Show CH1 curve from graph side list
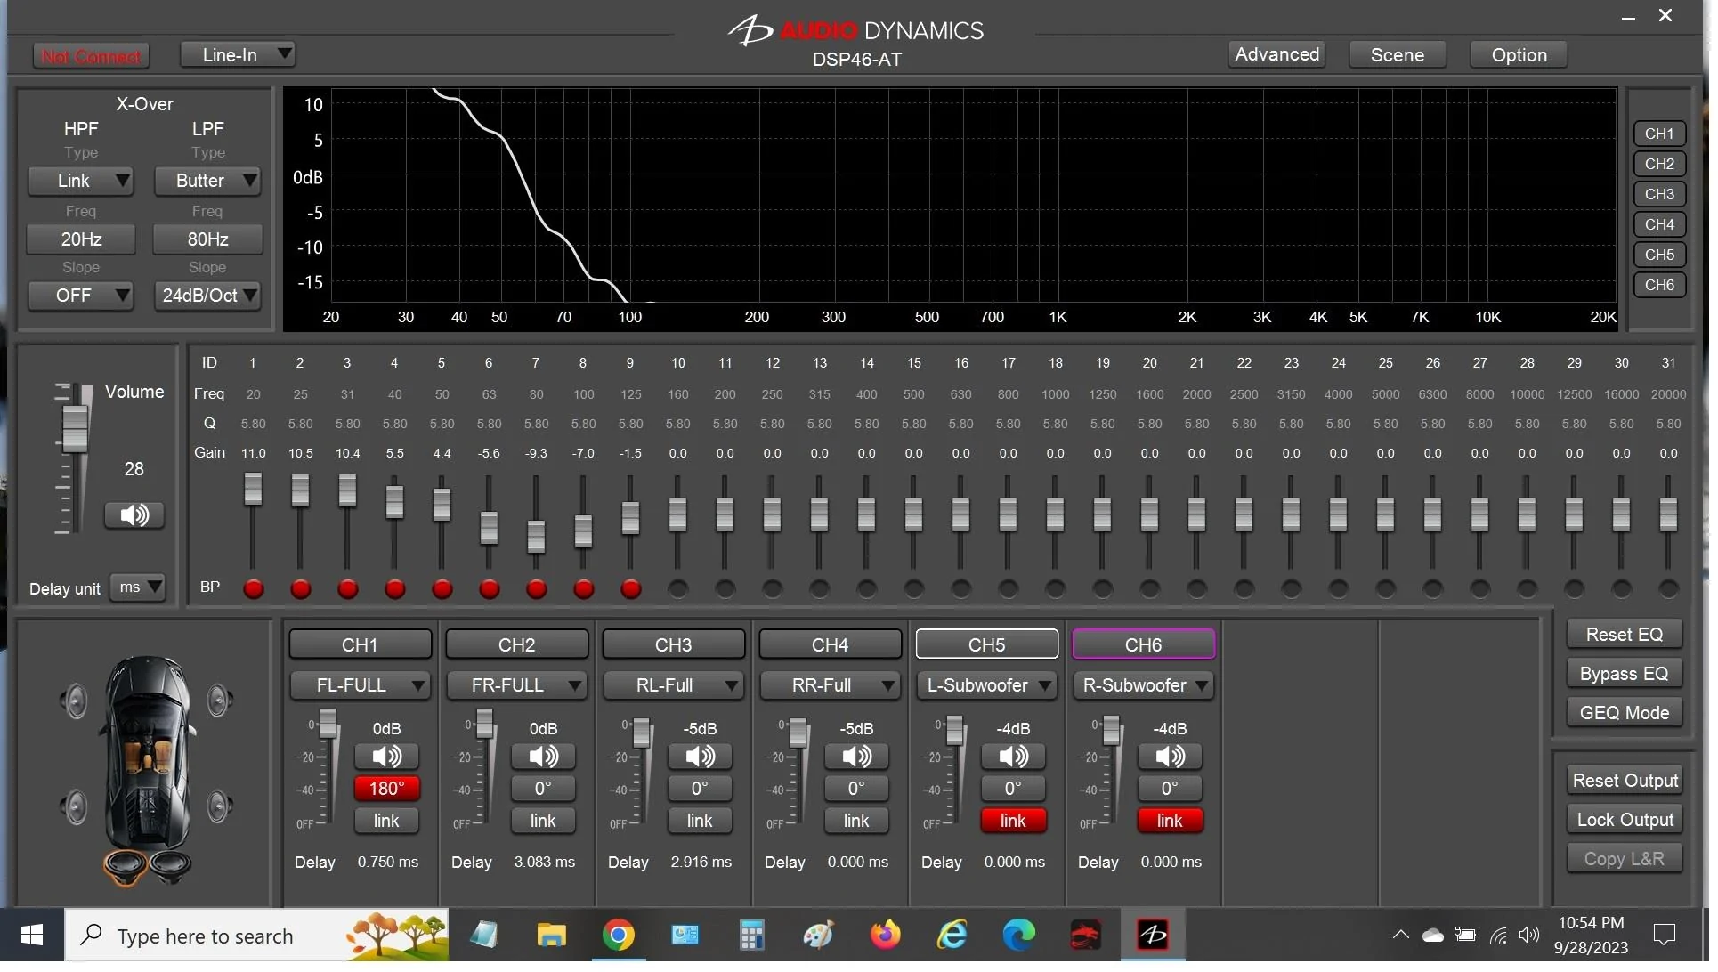Image resolution: width=1718 pixels, height=972 pixels. click(1660, 134)
